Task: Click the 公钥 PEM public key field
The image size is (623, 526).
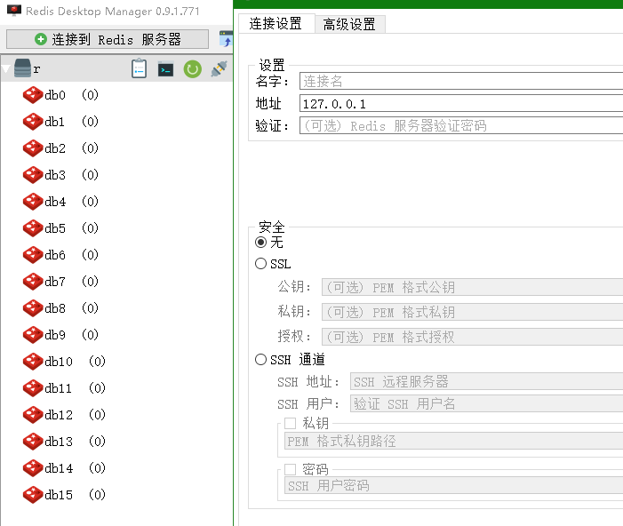Action: tap(473, 287)
